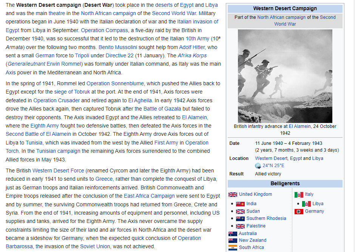
Task: Click the Italy flag icon
Action: click(299, 195)
